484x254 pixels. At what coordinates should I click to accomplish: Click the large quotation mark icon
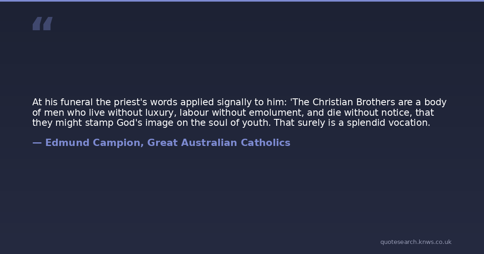tap(42, 24)
